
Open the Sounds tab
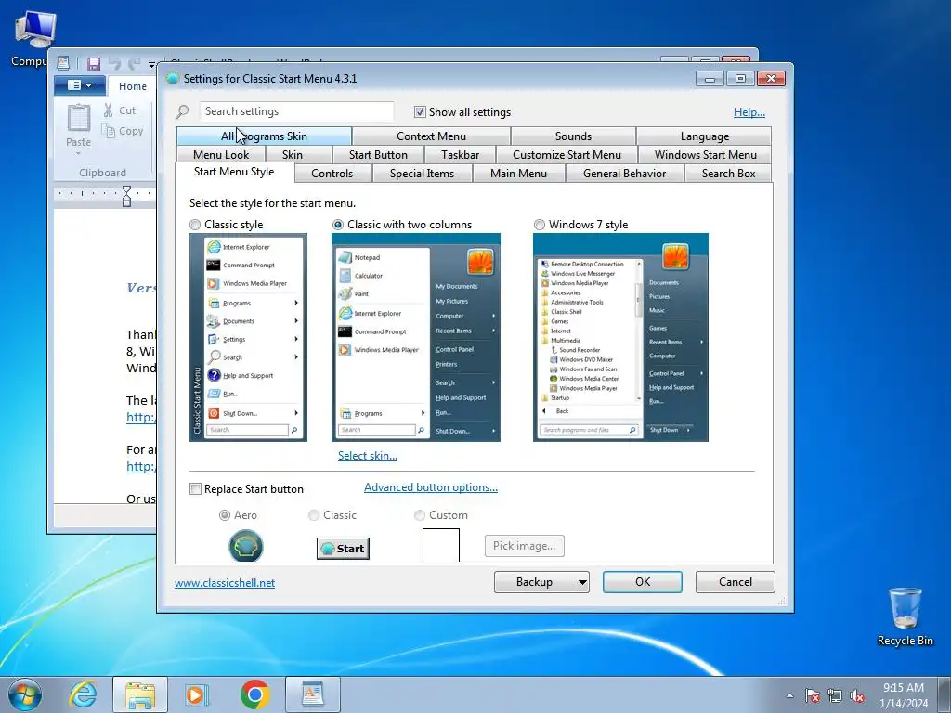573,136
